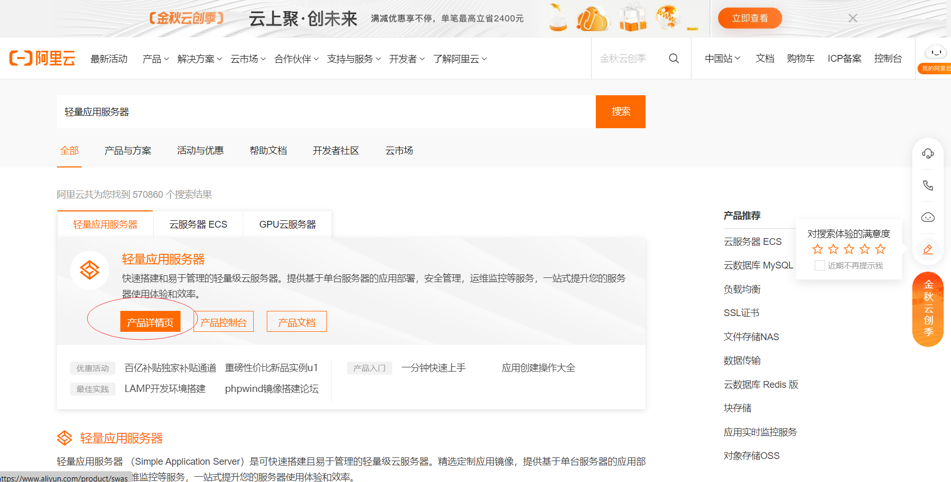
Task: Select the 云服务器 ECS product tab
Action: point(198,224)
